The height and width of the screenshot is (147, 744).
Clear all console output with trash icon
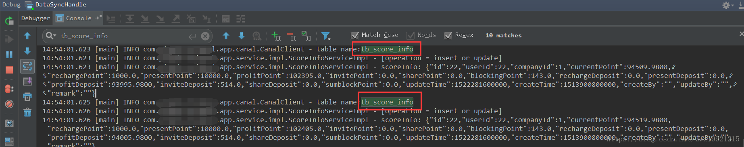27,112
